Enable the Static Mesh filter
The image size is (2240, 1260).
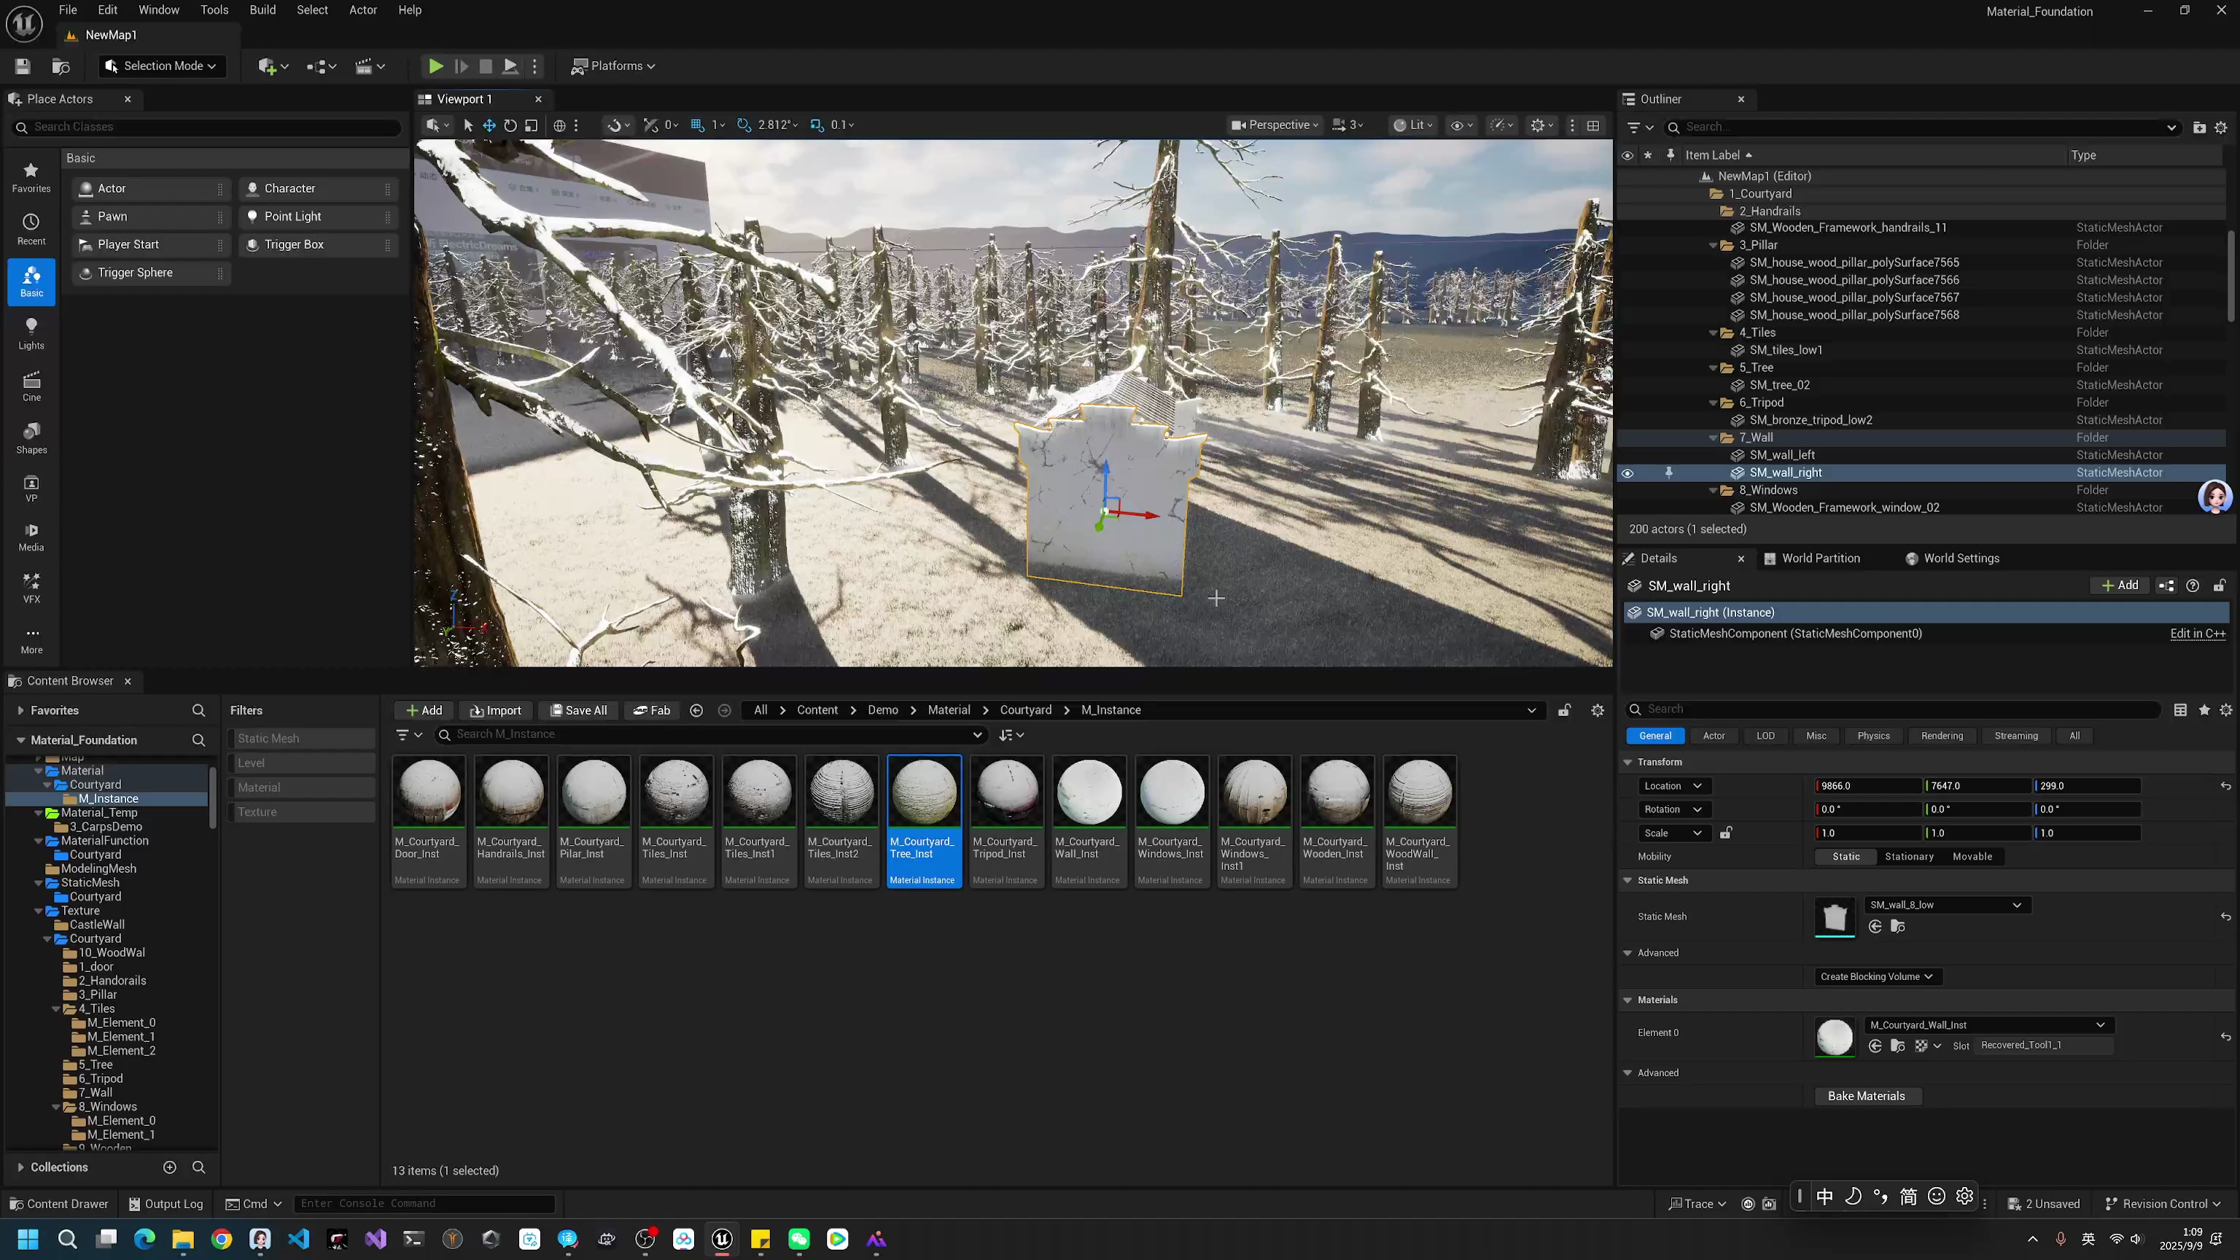(x=301, y=738)
